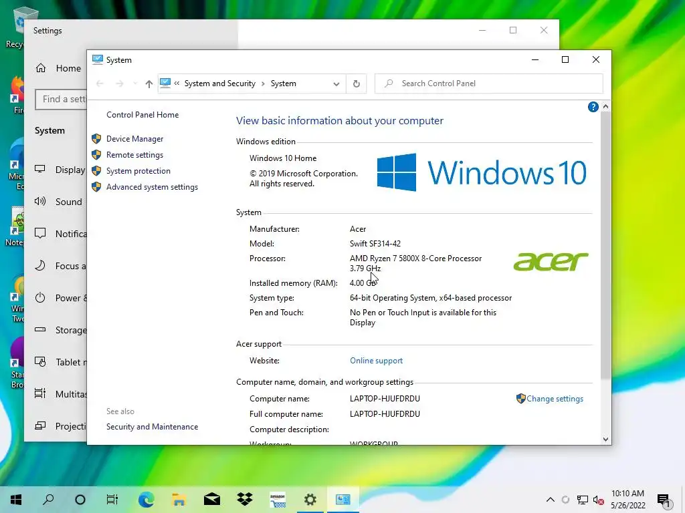Launch Microsoft Edge from taskbar
This screenshot has height=513, width=685.
click(x=146, y=500)
